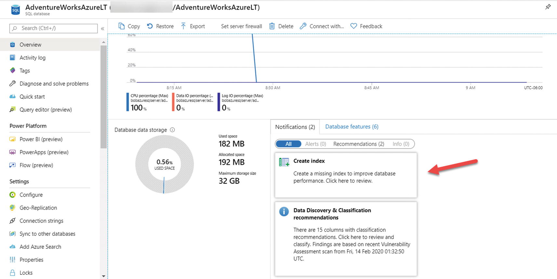Click the Restore toolbar icon
Viewport: 557px width, 279px height.
[150, 26]
